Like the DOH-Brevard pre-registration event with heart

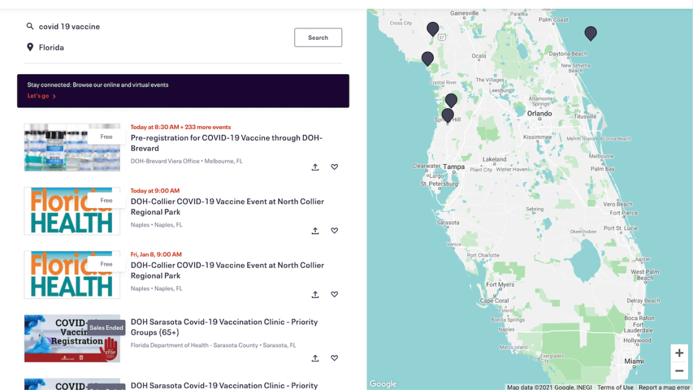334,167
